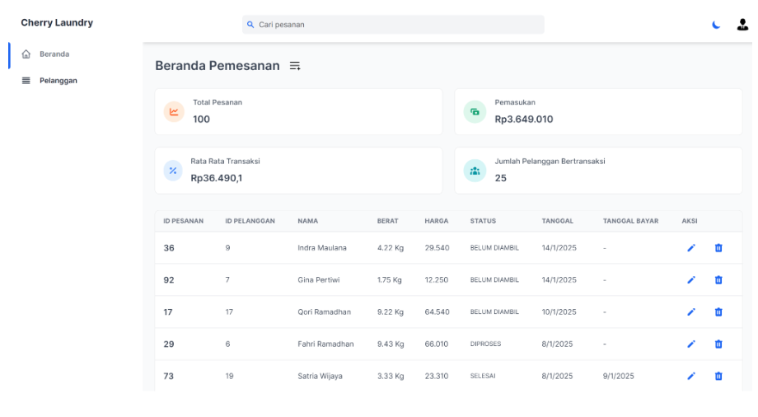
Task: Click order ID 92
Action: tap(169, 279)
